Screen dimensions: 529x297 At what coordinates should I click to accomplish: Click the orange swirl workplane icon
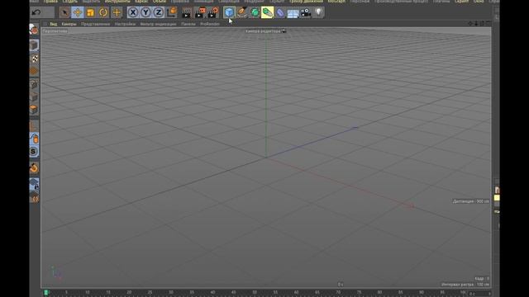tap(34, 167)
